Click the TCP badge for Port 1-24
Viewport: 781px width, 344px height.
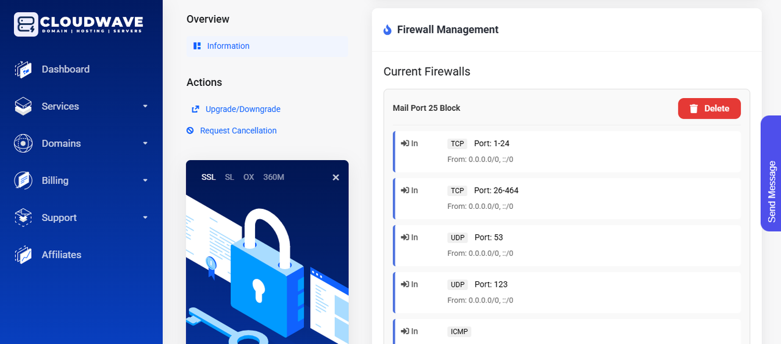click(x=458, y=144)
